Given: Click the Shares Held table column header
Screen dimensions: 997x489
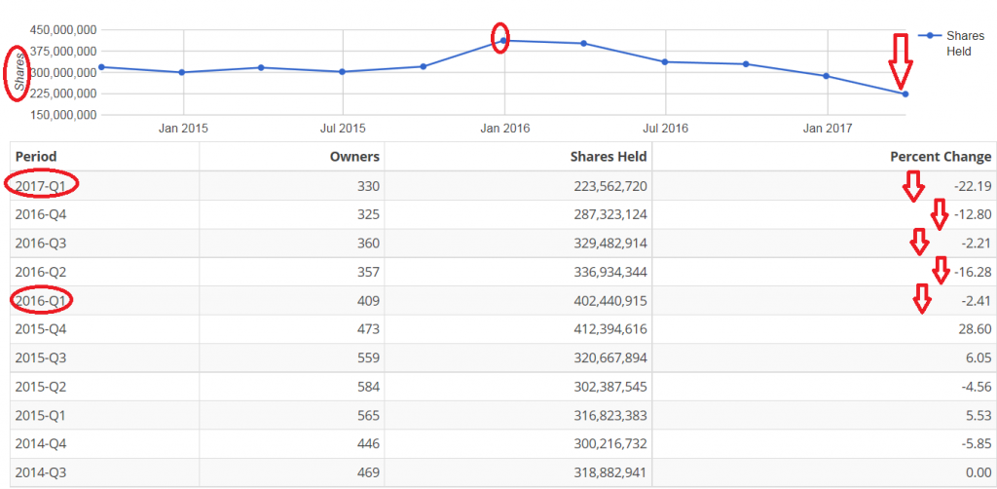Looking at the screenshot, I should [x=609, y=157].
